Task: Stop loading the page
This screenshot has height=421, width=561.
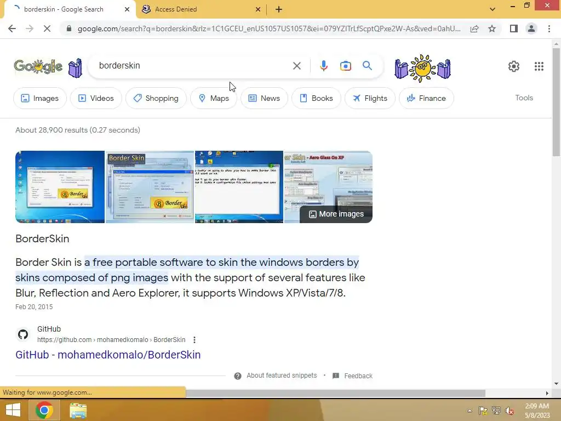Action: pos(47,29)
